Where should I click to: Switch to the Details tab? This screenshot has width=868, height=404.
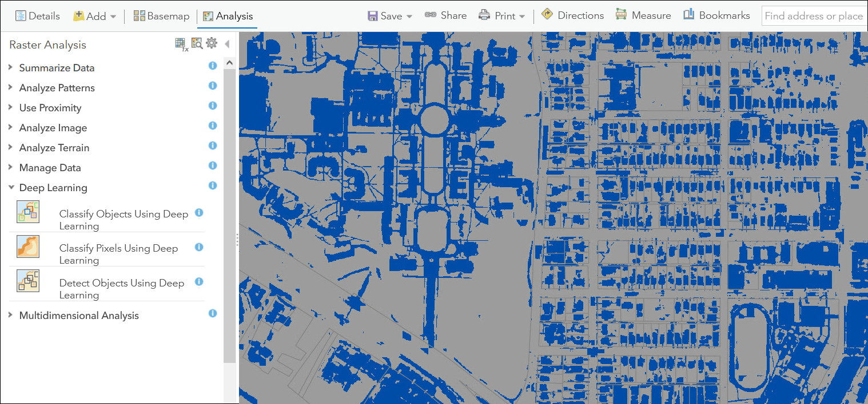(38, 15)
